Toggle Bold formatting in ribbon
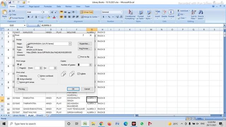Viewport: 226px width, 127px height. (29, 17)
